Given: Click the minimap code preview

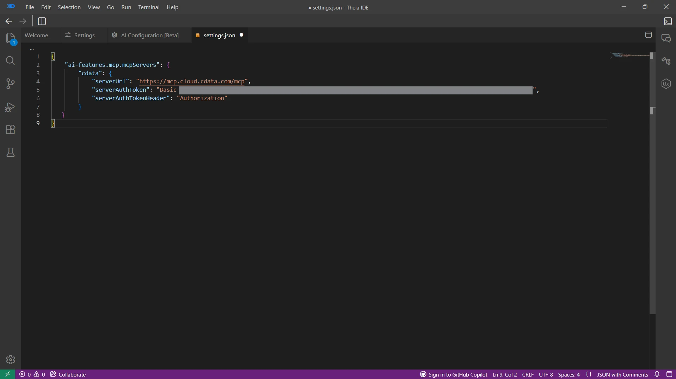Looking at the screenshot, I should pyautogui.click(x=630, y=55).
